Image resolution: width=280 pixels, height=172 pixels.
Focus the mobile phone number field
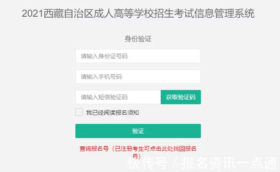138,77
